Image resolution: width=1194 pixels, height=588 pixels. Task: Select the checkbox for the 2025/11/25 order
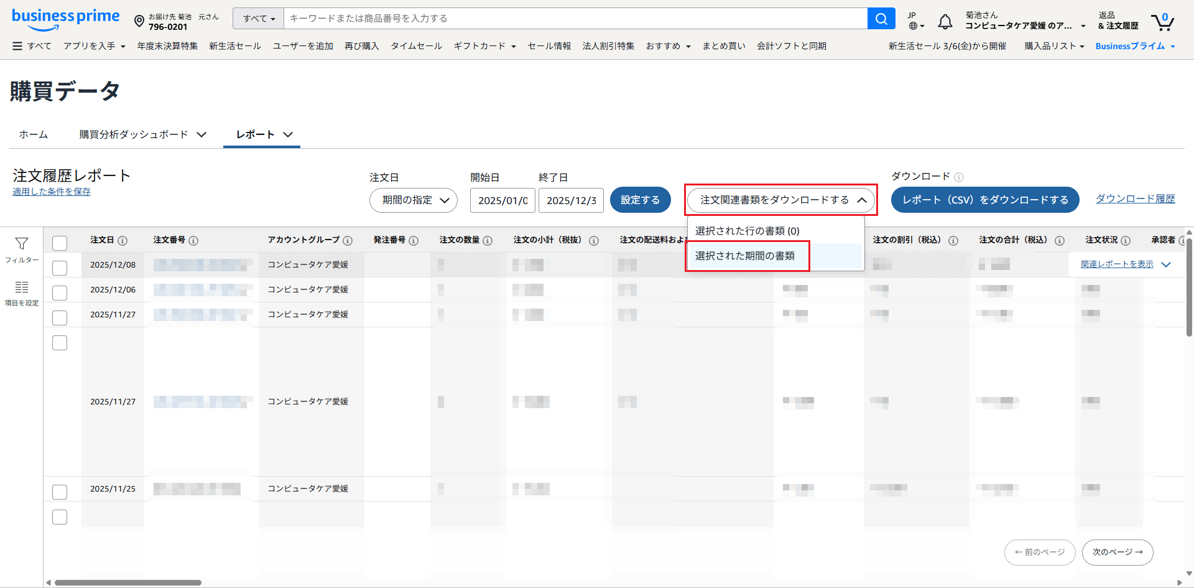click(x=60, y=492)
